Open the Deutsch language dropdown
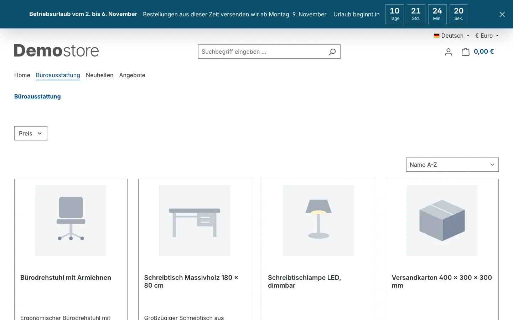The height and width of the screenshot is (320, 513). [x=452, y=36]
